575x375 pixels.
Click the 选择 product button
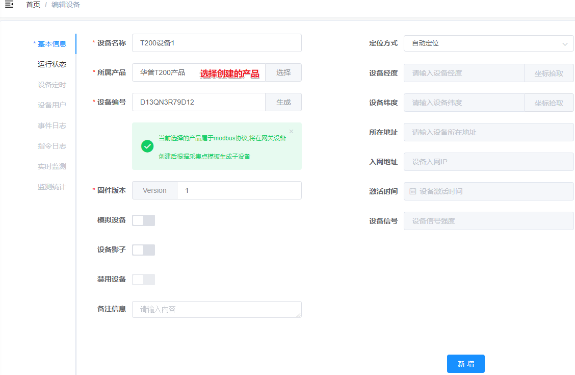pyautogui.click(x=283, y=72)
